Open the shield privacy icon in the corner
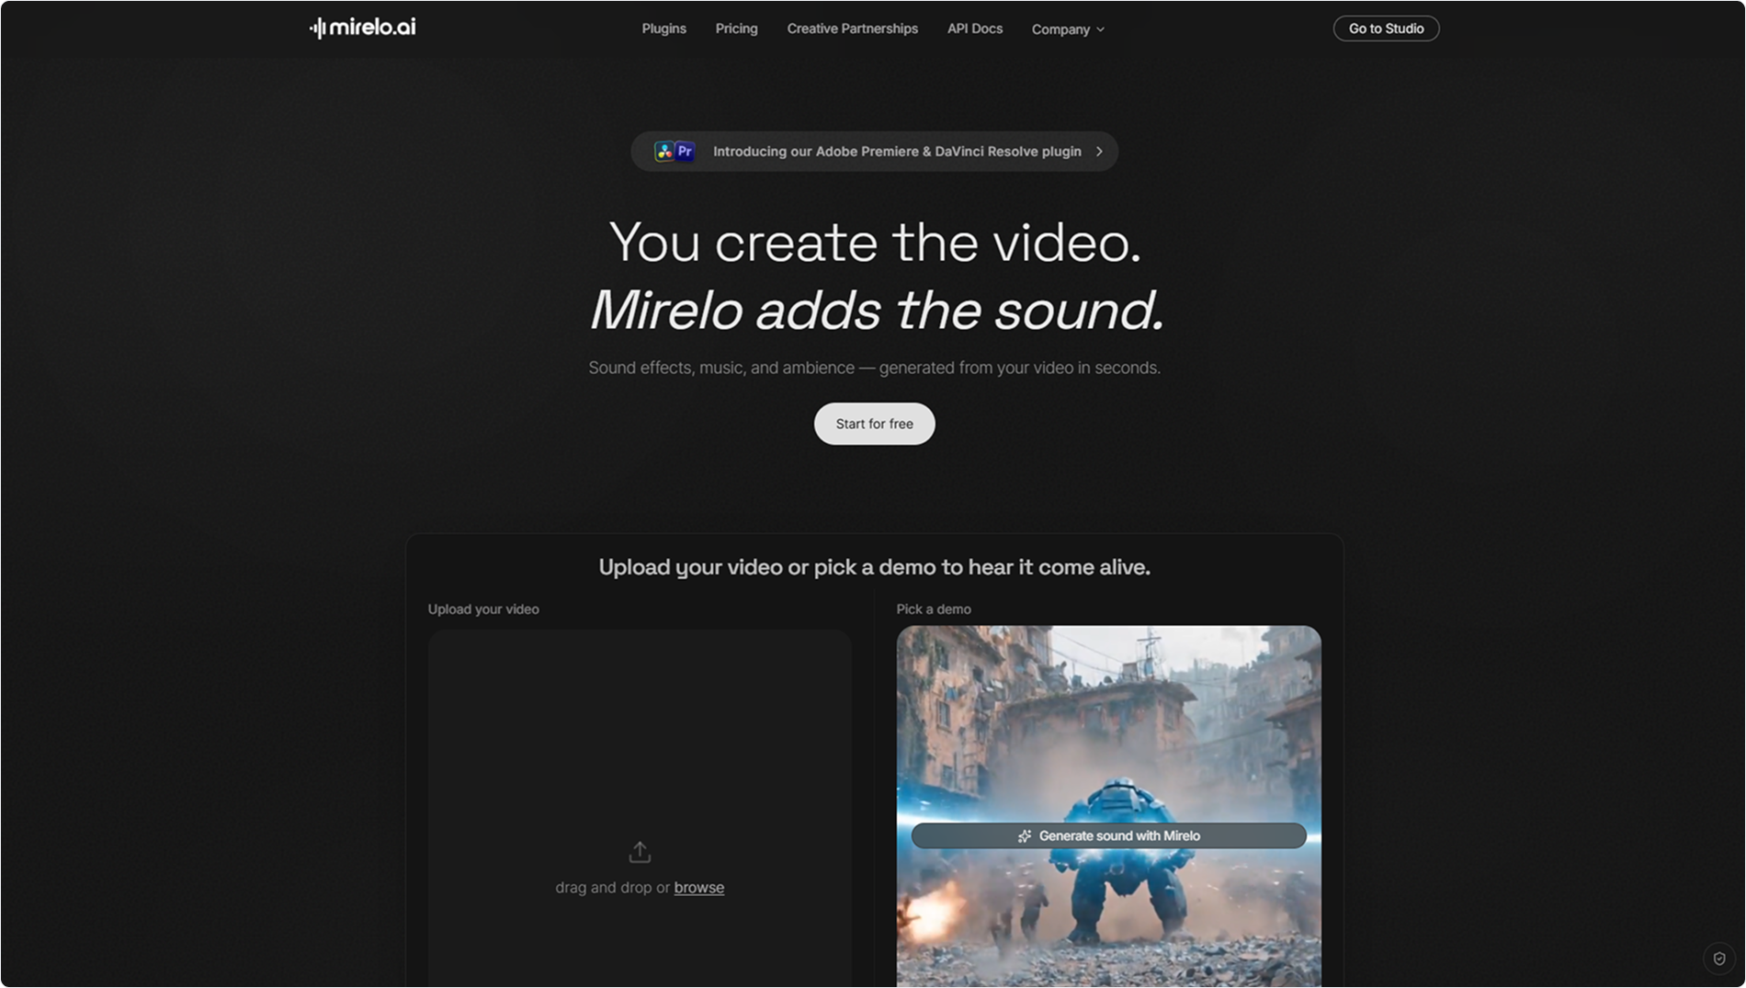Viewport: 1746px width, 988px height. [1721, 958]
